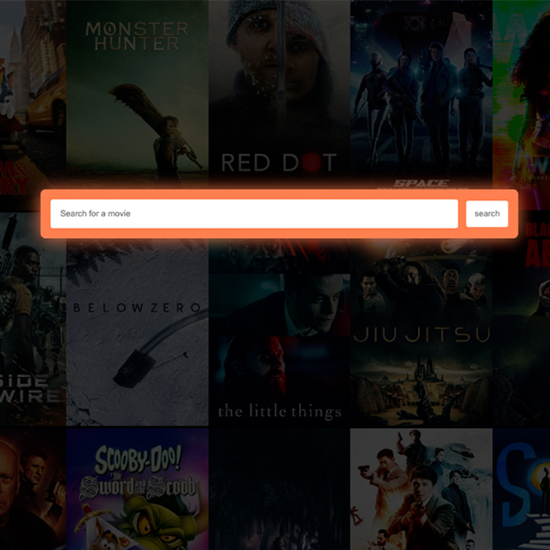Image resolution: width=550 pixels, height=550 pixels.
Task: Select the Space Sweepers poster
Action: click(421, 94)
